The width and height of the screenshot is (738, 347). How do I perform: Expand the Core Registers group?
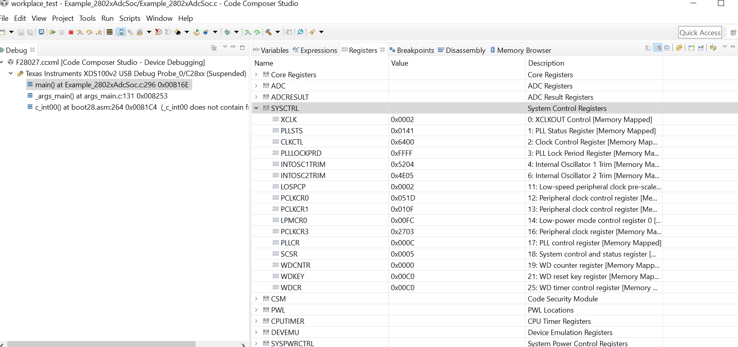coord(256,74)
